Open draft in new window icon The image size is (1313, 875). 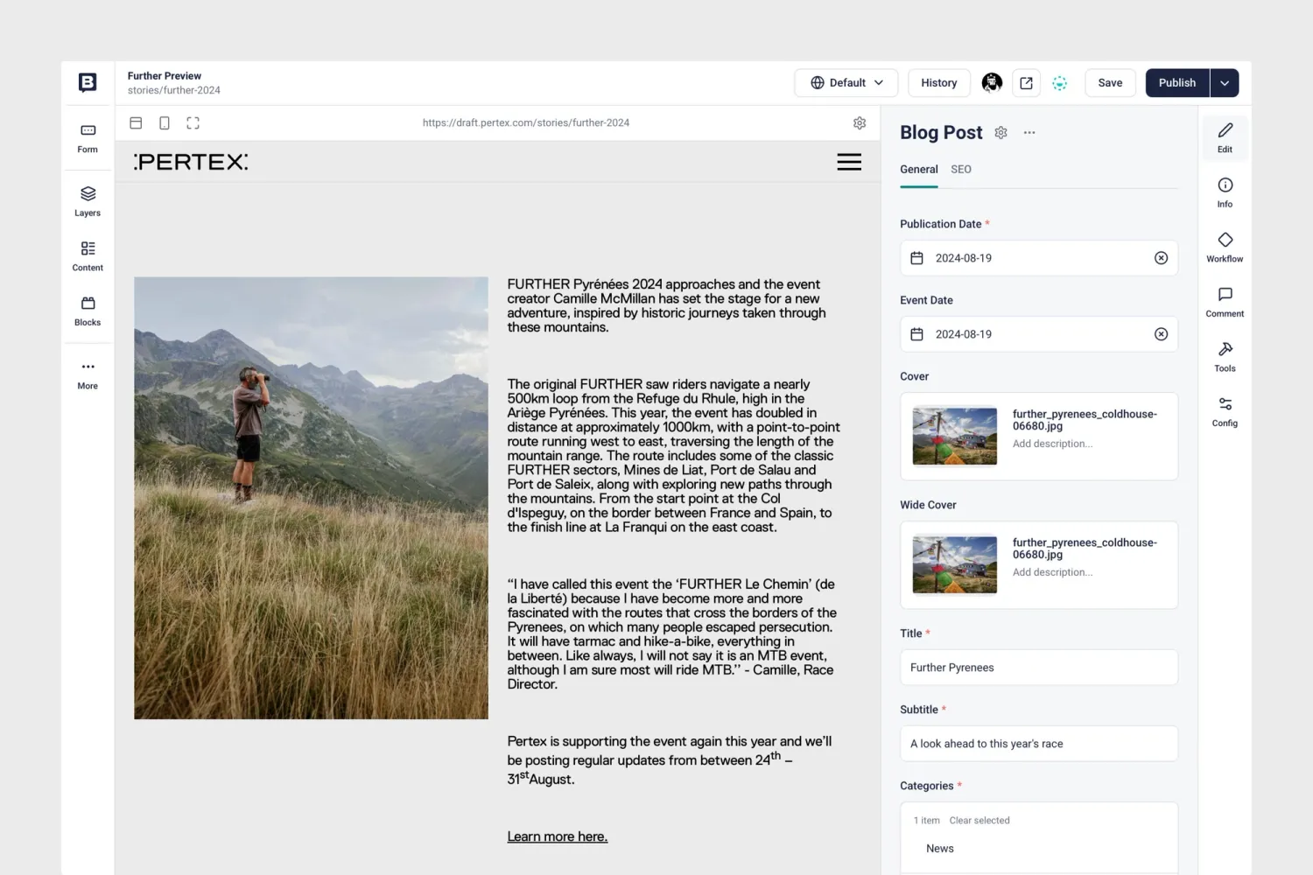point(1026,82)
